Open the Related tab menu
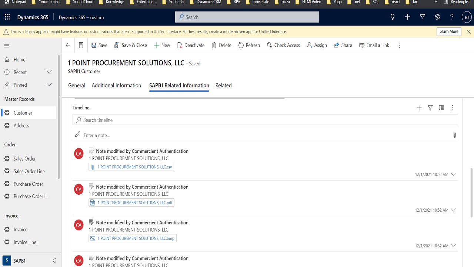 [x=224, y=85]
